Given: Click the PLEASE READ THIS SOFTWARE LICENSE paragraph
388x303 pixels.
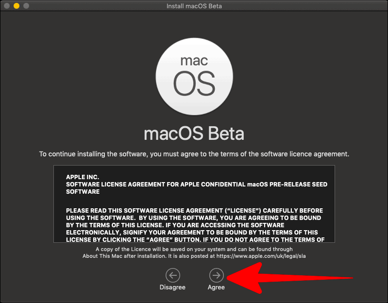Looking at the screenshot, I should [195, 225].
